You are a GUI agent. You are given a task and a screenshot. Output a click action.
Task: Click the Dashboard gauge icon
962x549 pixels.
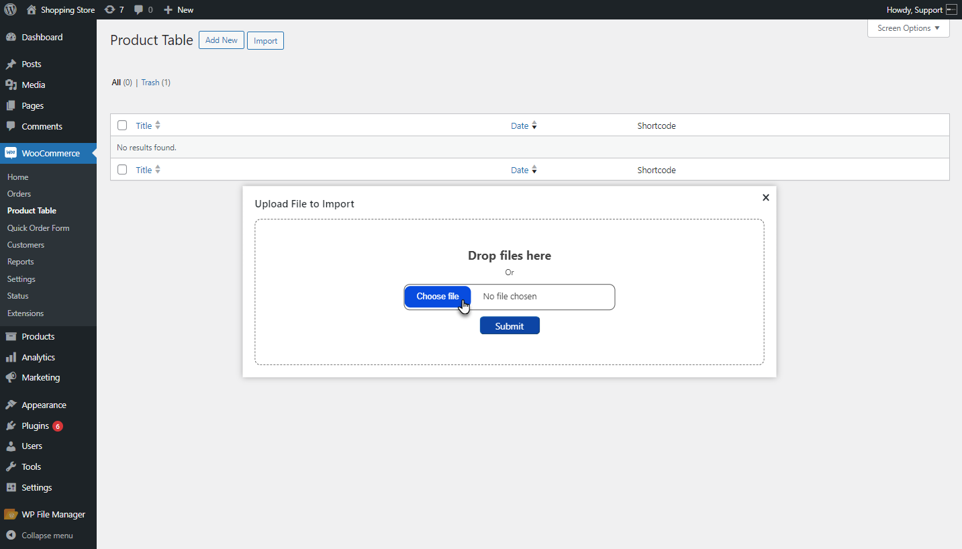11,38
